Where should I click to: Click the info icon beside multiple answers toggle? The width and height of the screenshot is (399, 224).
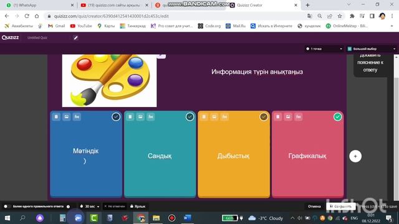point(68,207)
